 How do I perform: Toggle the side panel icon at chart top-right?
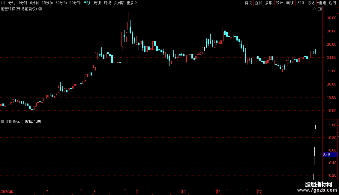coord(320,9)
